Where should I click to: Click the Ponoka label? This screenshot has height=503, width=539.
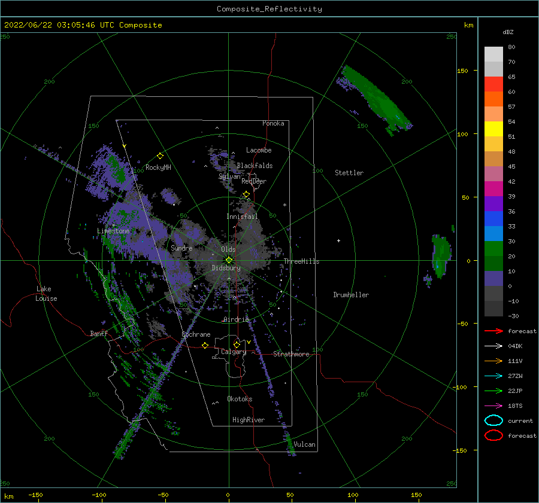273,123
